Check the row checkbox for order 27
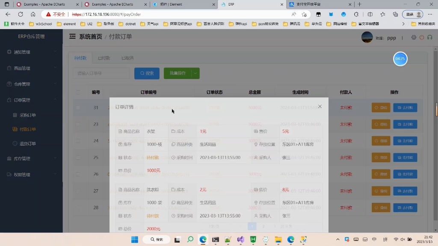Image resolution: width=438 pixels, height=246 pixels. click(78, 191)
